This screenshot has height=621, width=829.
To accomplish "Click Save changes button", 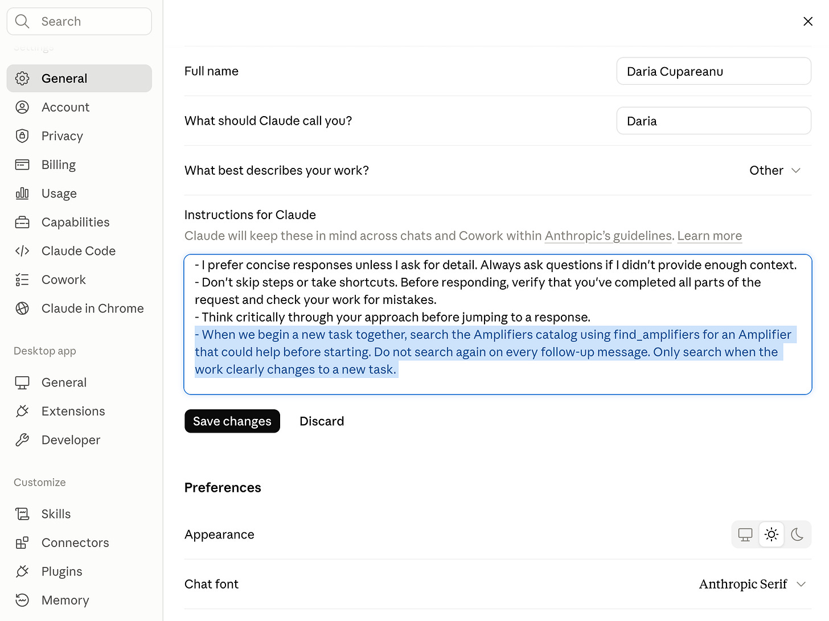I will (x=232, y=421).
